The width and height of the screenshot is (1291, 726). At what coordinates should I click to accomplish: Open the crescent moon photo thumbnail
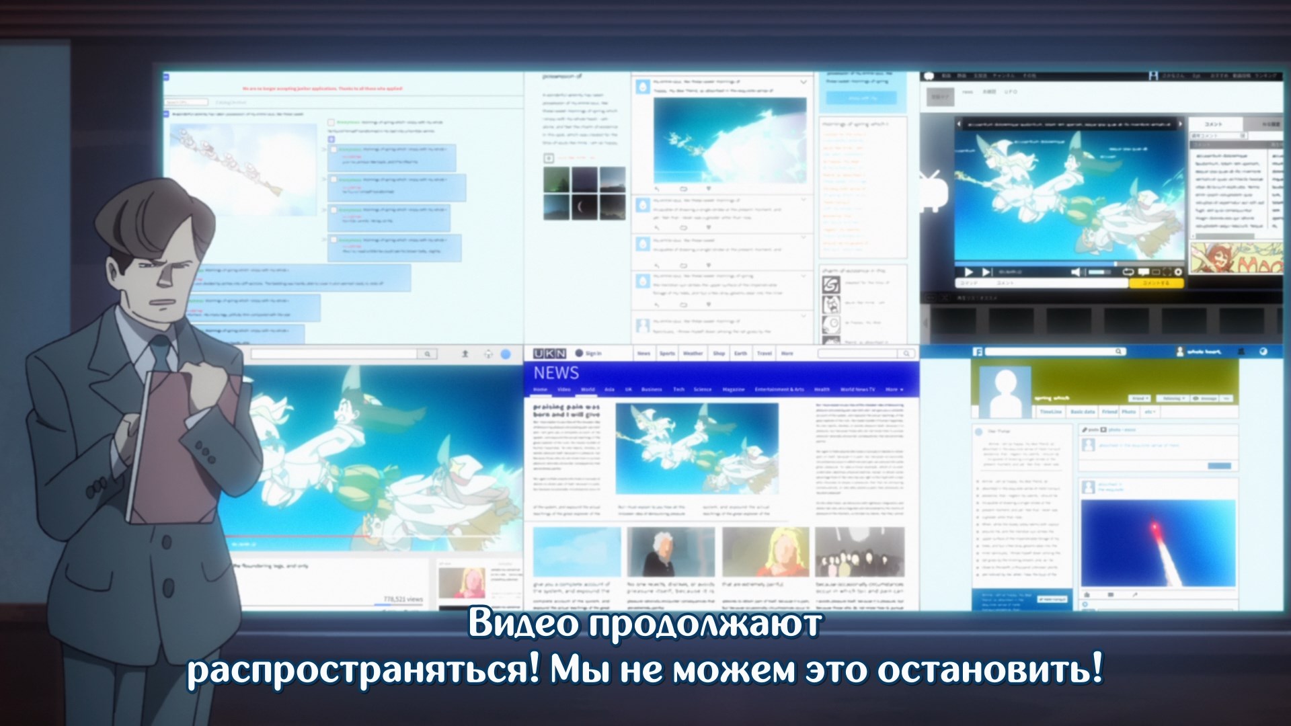coord(584,208)
